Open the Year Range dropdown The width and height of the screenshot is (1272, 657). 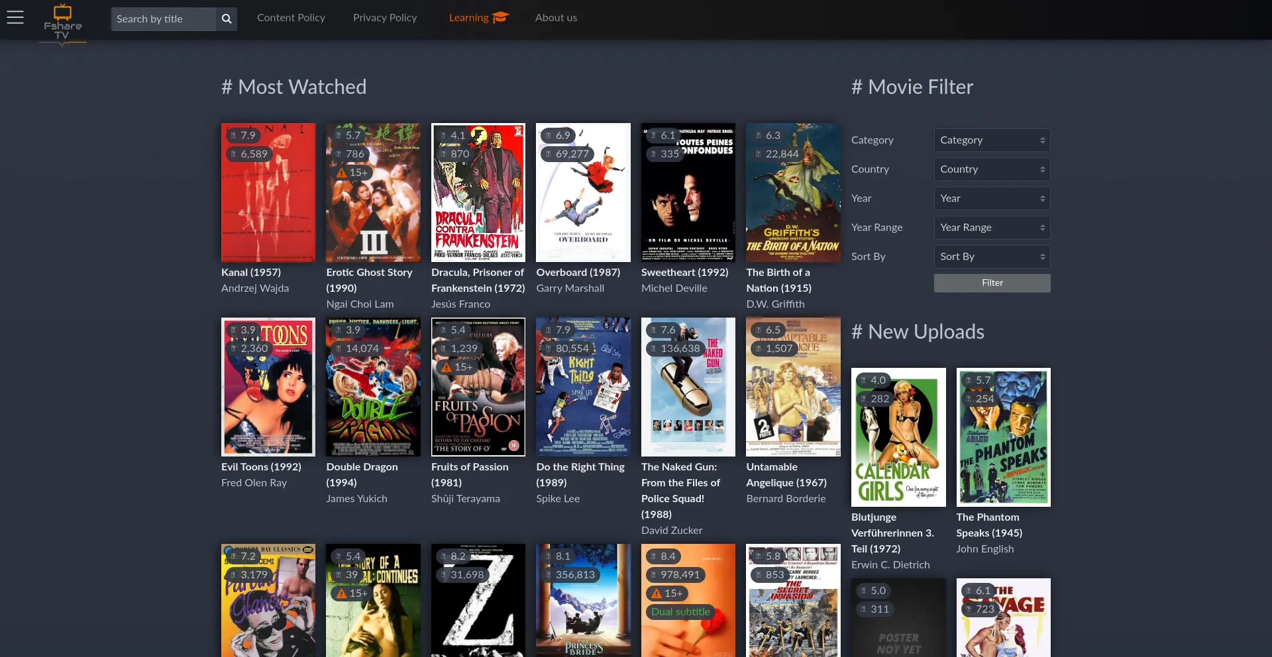(x=992, y=228)
